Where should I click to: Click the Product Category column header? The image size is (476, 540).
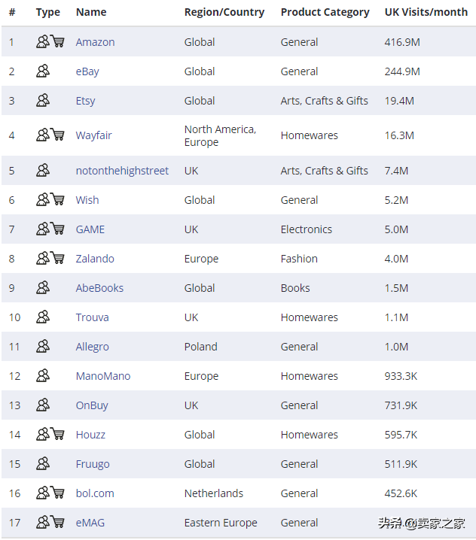325,12
